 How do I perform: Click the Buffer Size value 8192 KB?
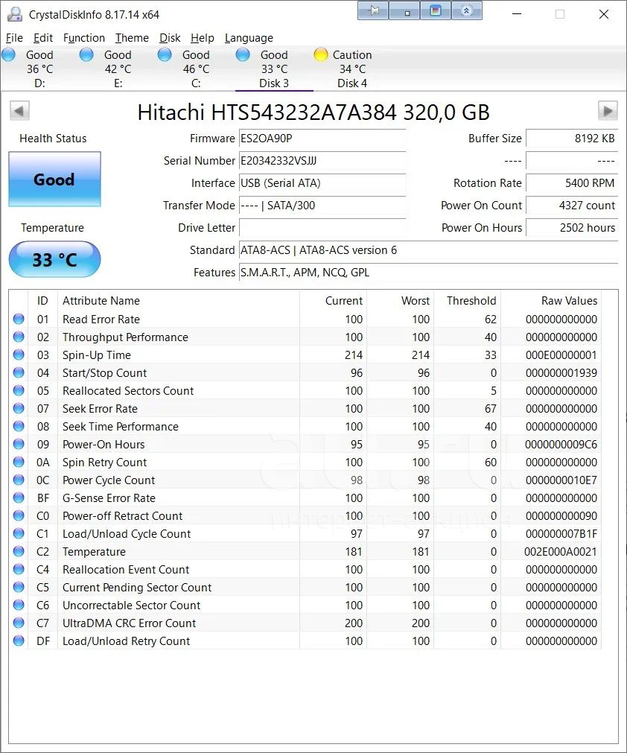click(x=572, y=139)
